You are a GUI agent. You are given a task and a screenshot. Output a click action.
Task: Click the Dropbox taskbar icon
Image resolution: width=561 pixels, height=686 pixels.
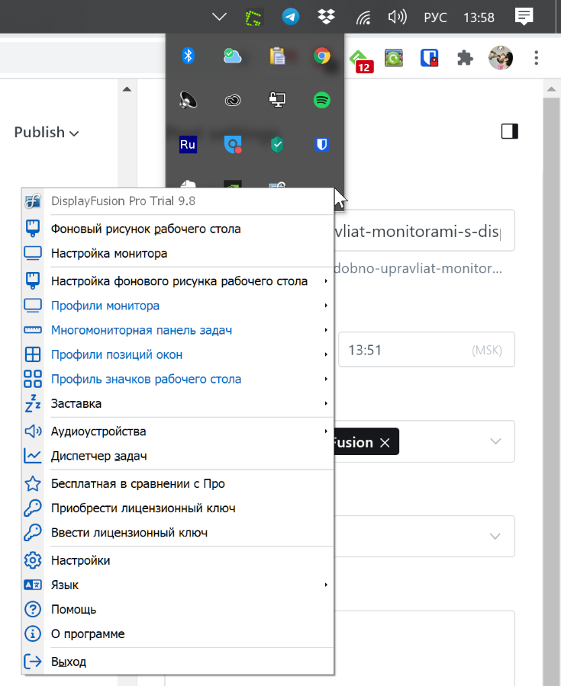(x=326, y=17)
